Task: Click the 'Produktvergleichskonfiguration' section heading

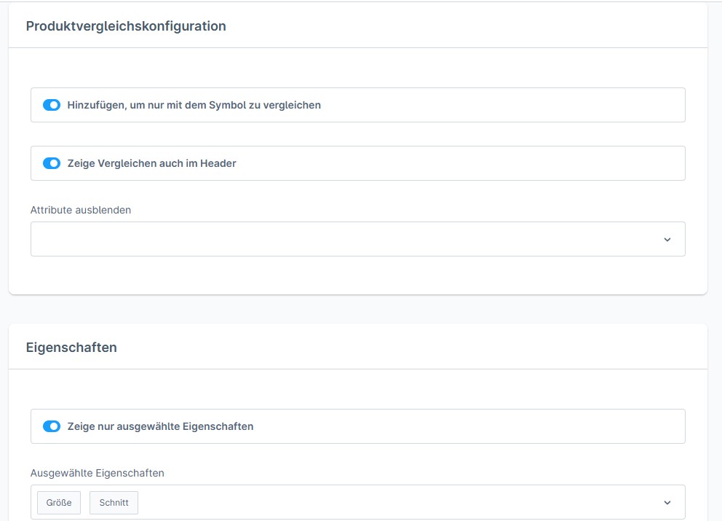Action: point(126,26)
